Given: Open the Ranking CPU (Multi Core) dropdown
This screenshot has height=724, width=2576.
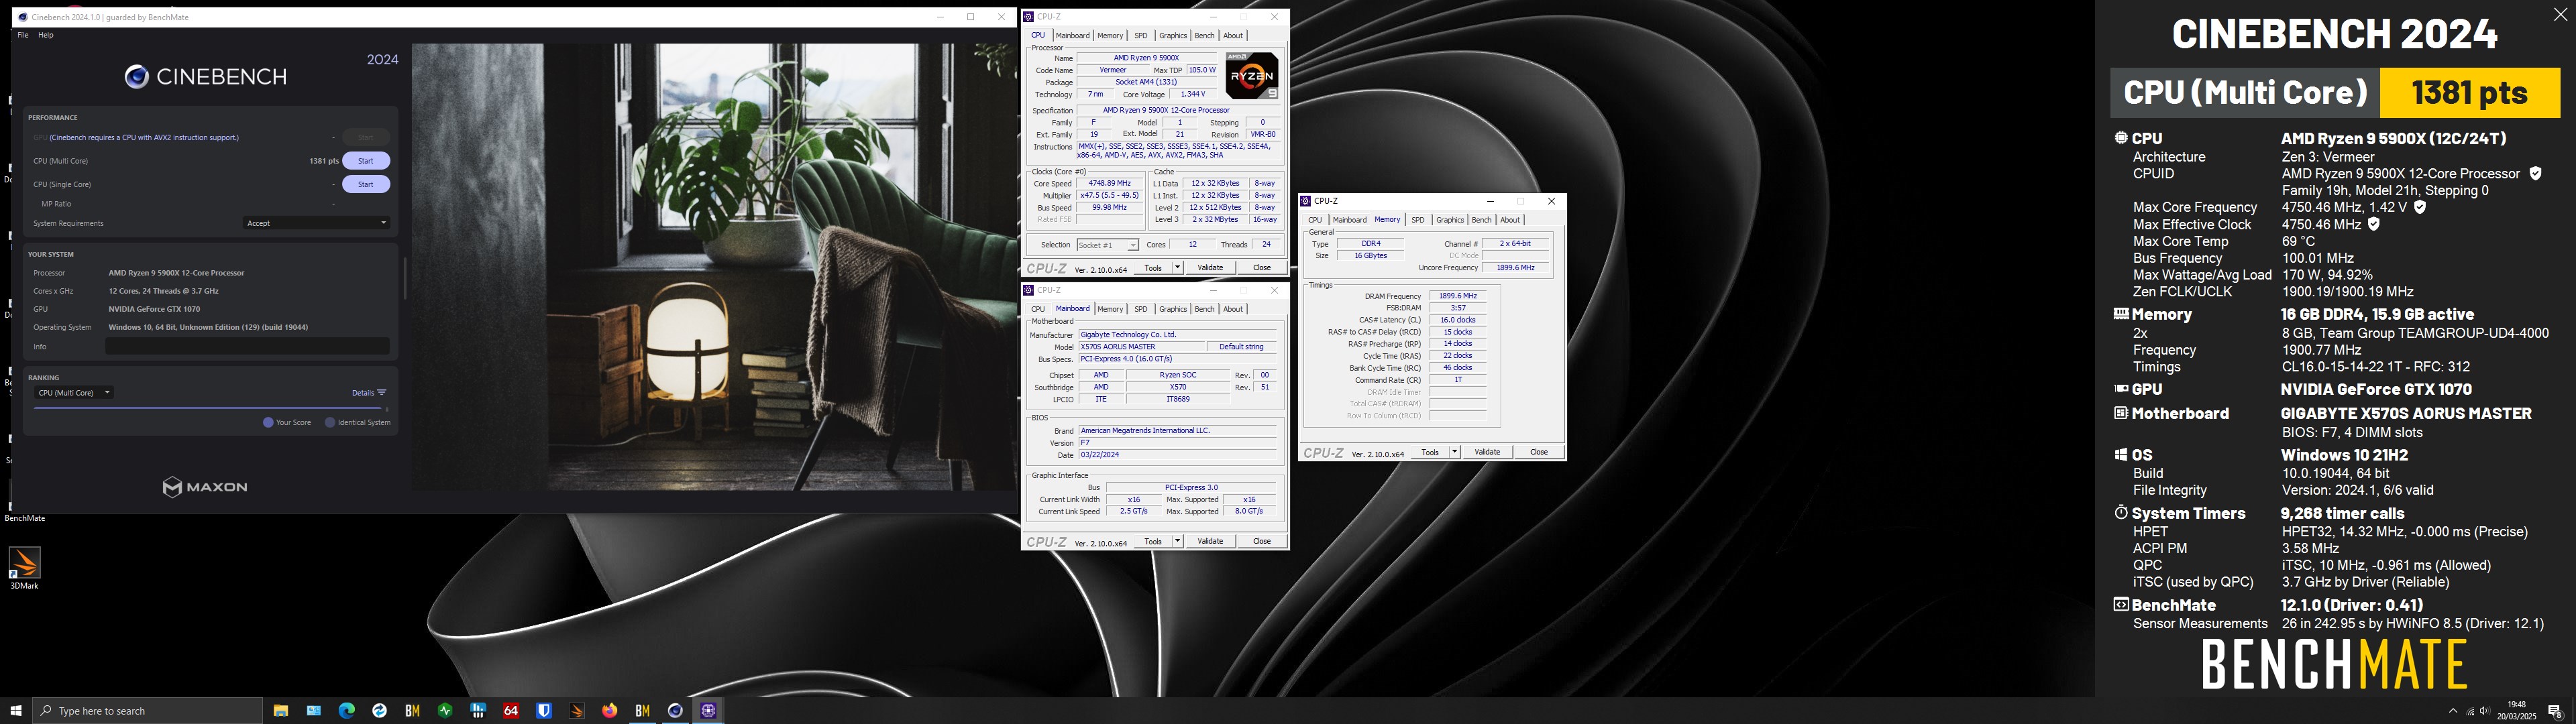Looking at the screenshot, I should pyautogui.click(x=73, y=393).
